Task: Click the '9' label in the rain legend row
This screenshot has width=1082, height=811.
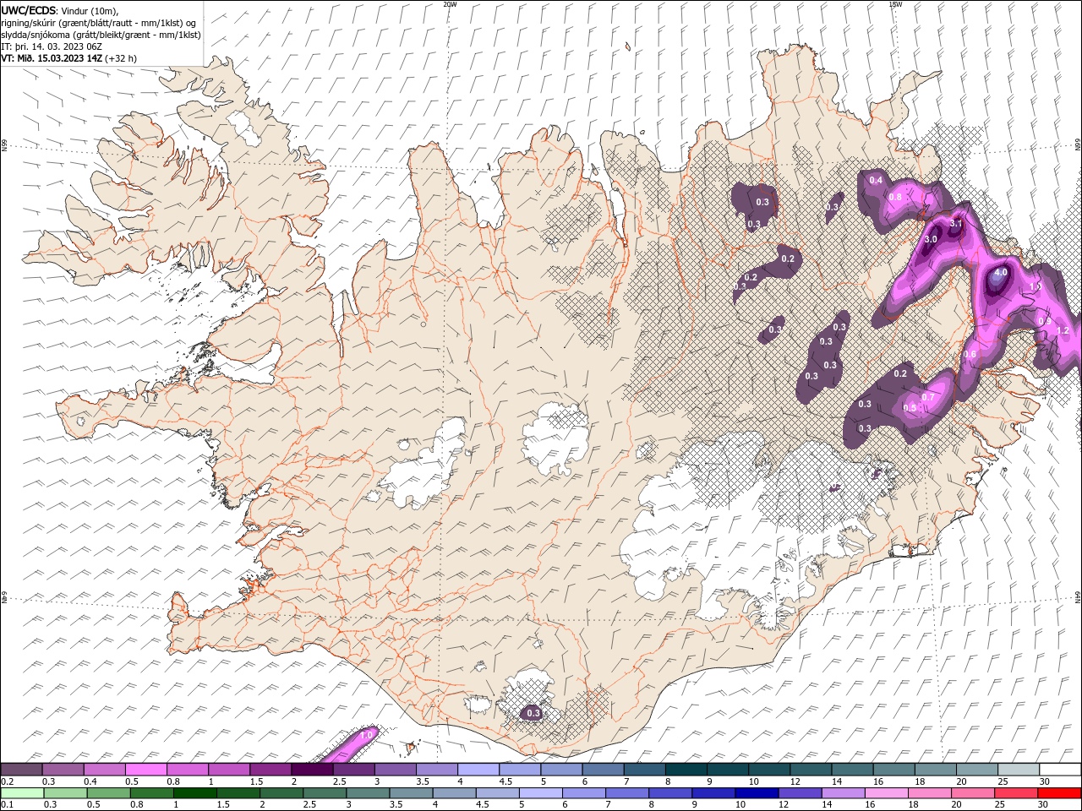Action: [695, 805]
